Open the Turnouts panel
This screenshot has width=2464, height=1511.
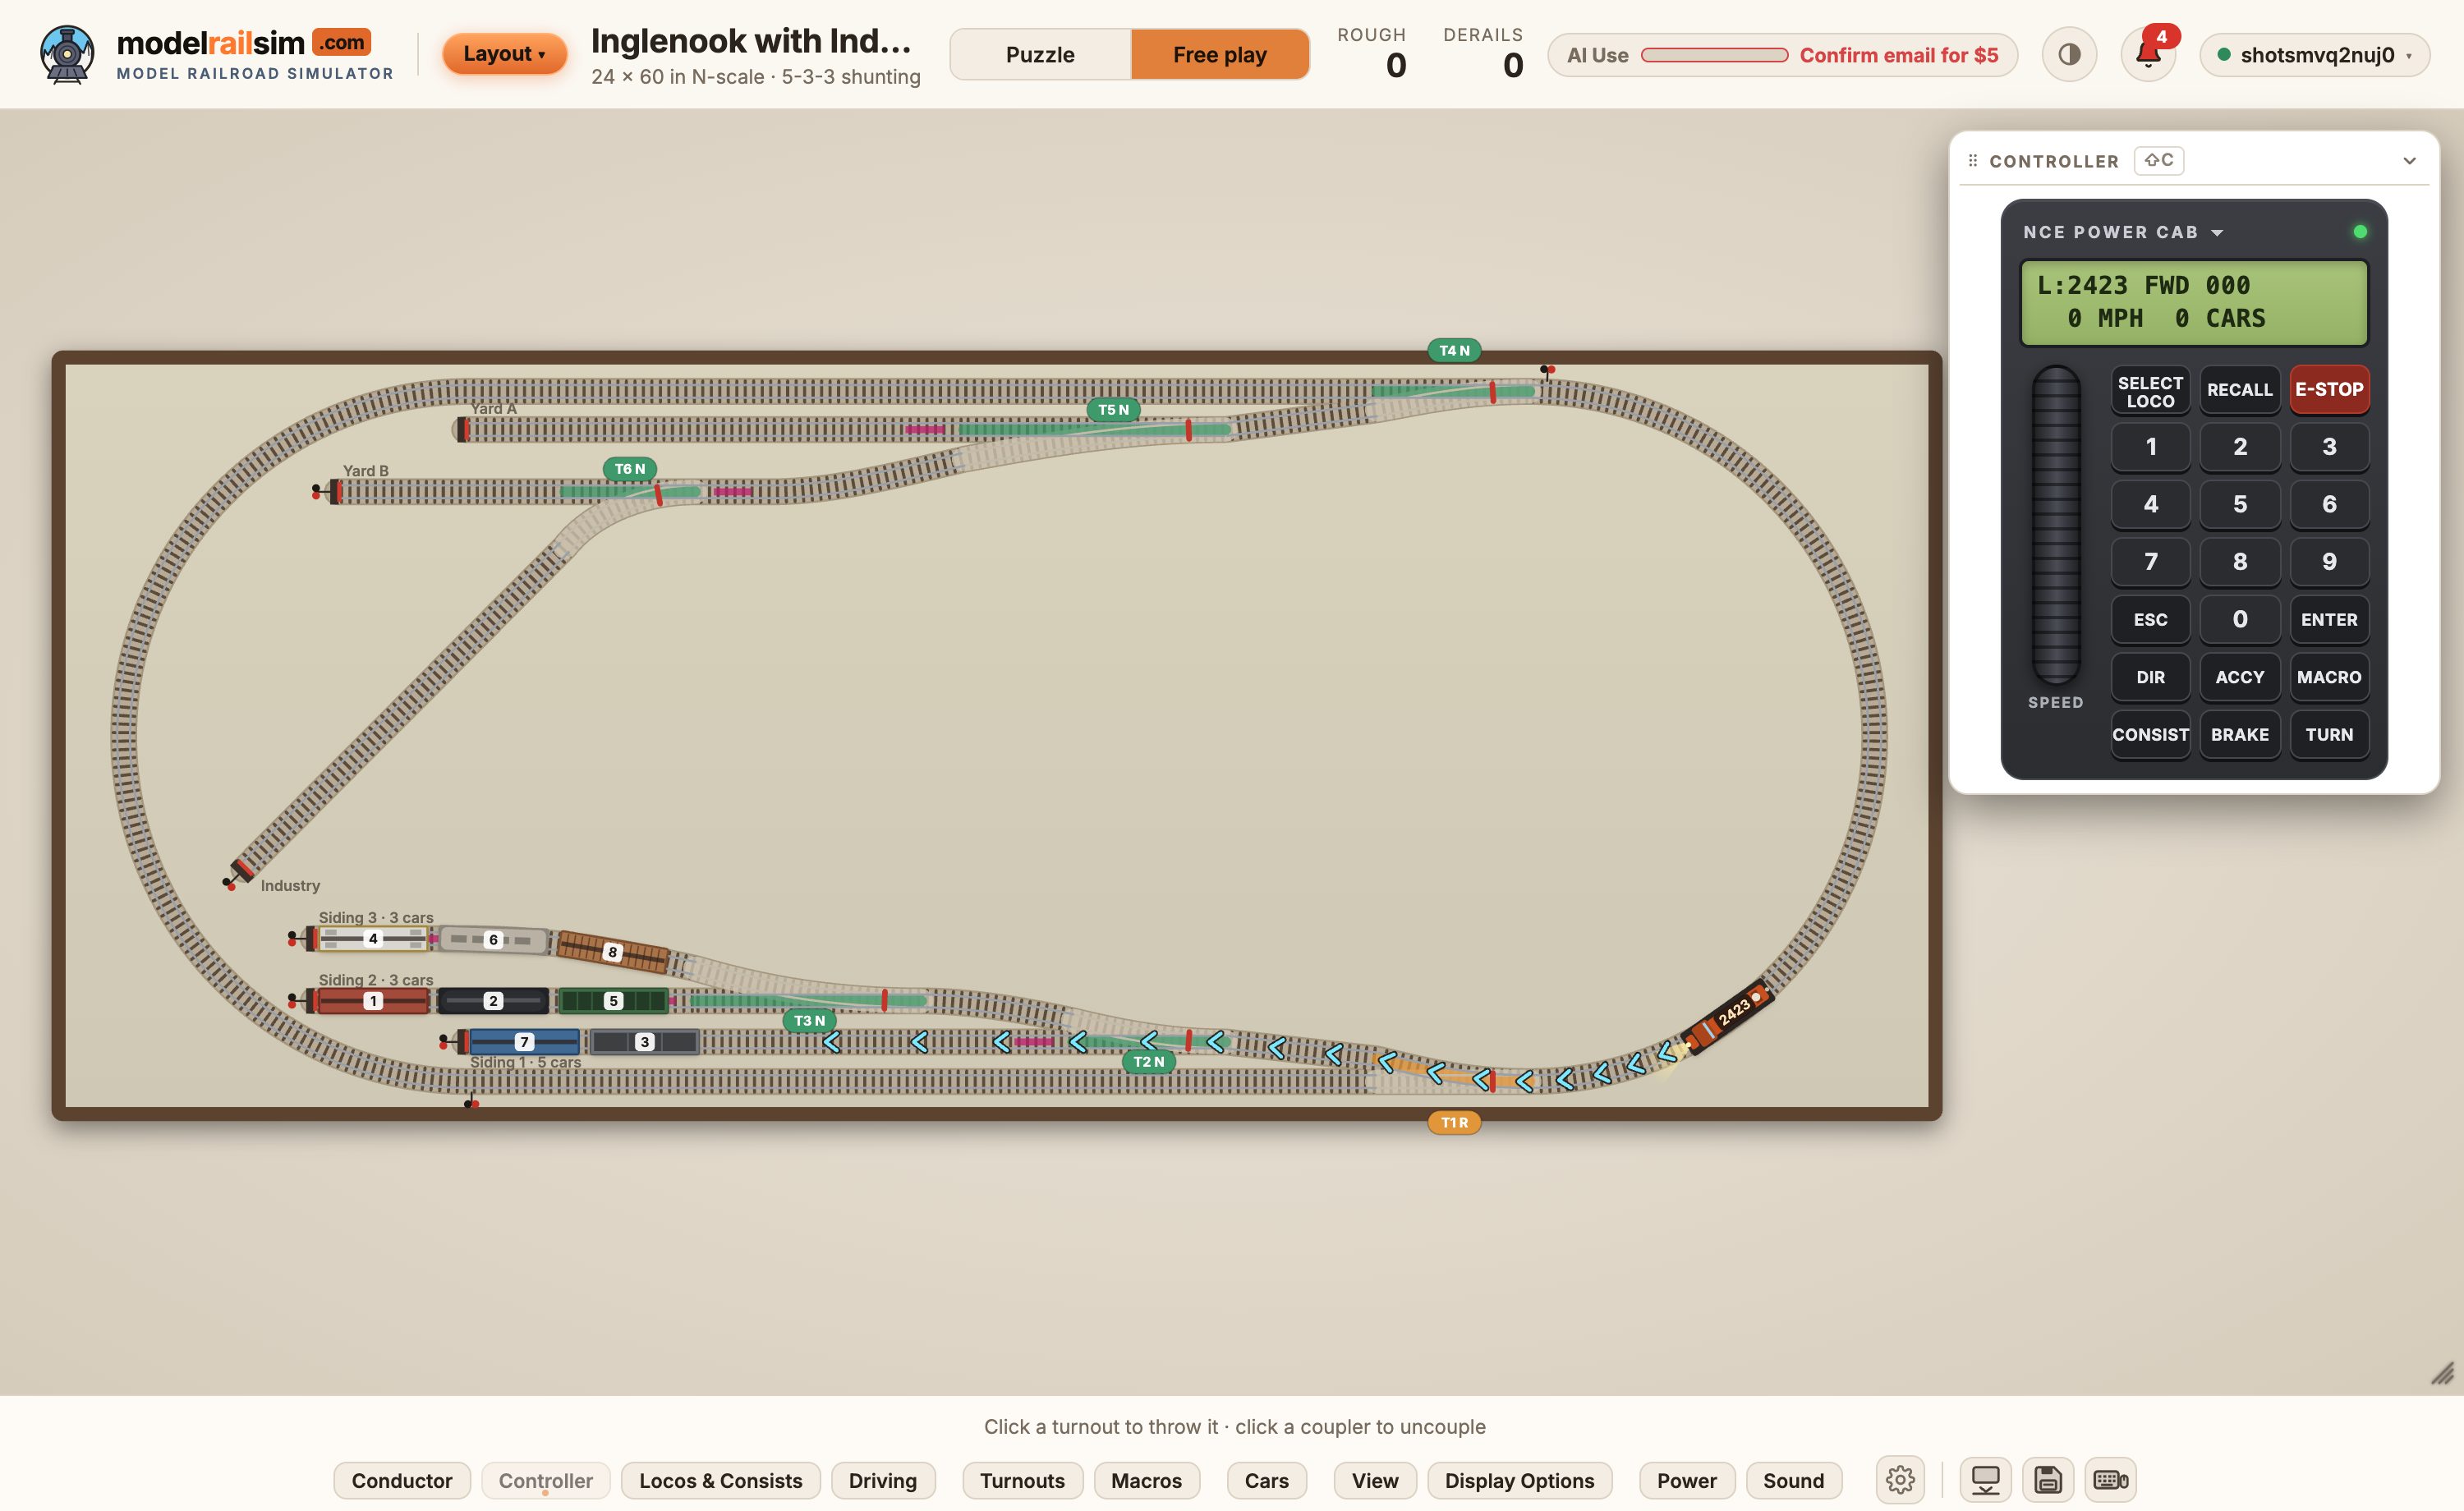(x=1022, y=1480)
